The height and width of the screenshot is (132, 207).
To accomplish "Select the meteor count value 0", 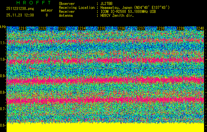I will 46,15.
